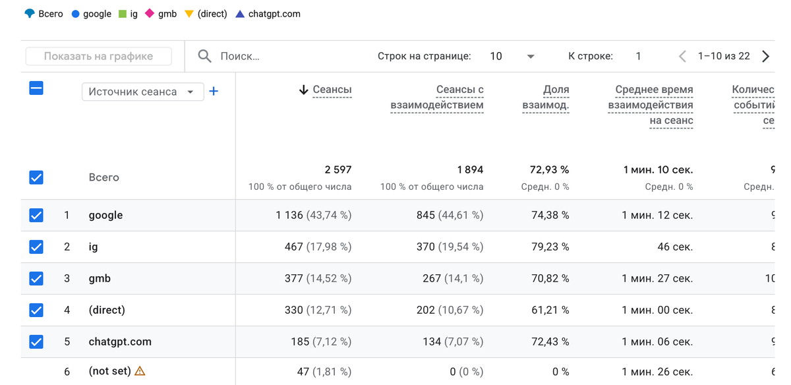Click the Сеансы sort arrow
The height and width of the screenshot is (385, 791).
(303, 90)
